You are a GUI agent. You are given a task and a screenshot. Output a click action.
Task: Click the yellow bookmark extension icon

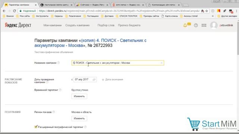219,11
